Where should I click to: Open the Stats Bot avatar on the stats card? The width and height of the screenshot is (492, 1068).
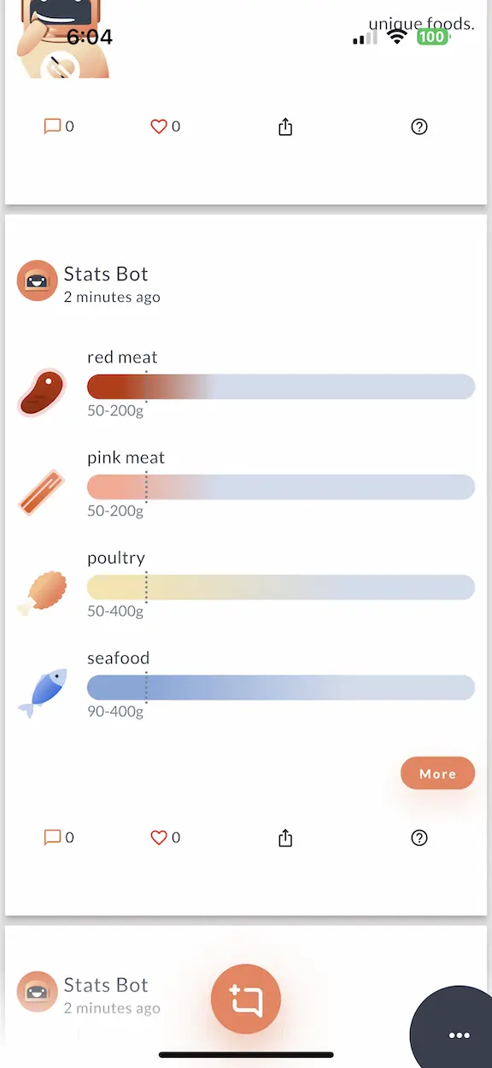tap(37, 280)
